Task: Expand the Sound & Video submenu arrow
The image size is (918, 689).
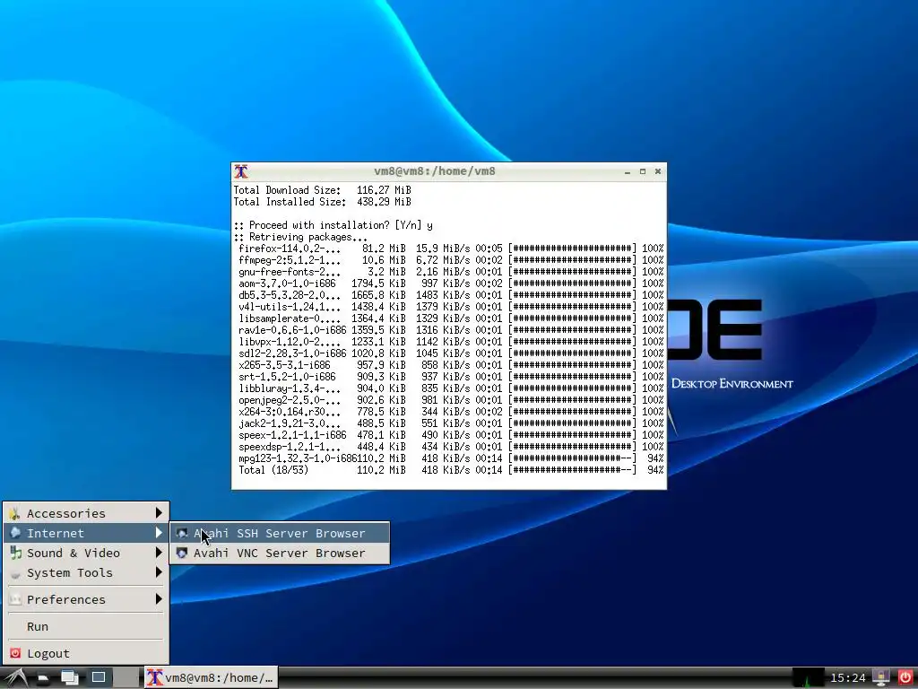Action: coord(159,553)
